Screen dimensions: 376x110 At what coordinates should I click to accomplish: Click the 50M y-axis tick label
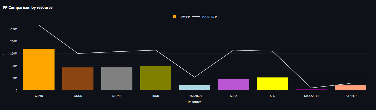(x=14, y=78)
